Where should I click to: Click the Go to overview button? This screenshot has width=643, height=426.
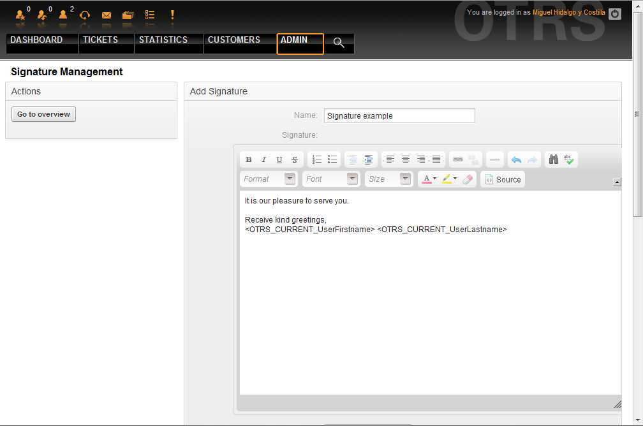point(43,114)
